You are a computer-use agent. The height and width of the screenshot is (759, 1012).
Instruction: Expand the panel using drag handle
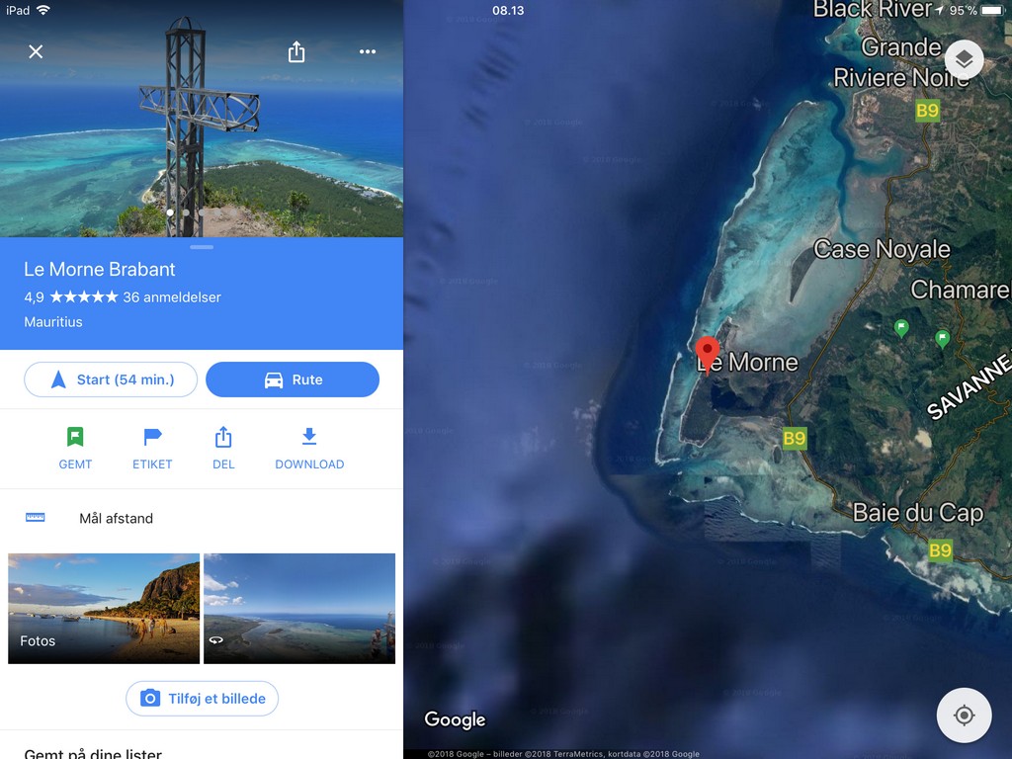(202, 247)
